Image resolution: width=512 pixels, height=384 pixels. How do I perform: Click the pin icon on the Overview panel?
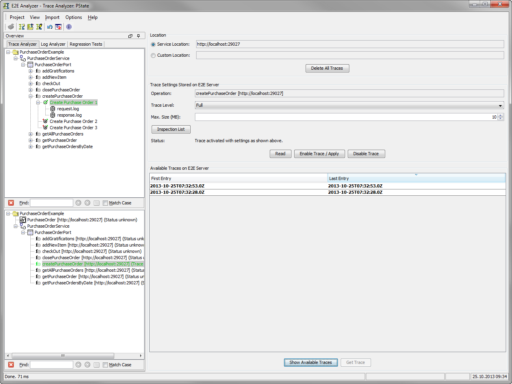(138, 36)
